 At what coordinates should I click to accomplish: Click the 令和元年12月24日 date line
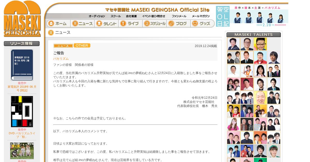205,98
